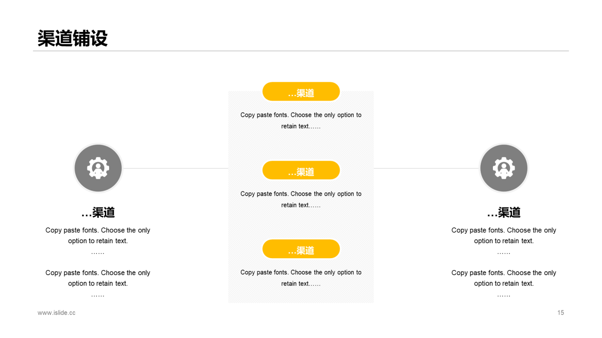Select the first paragraph in right column
Image resolution: width=602 pixels, height=338 pixels.
click(x=504, y=236)
